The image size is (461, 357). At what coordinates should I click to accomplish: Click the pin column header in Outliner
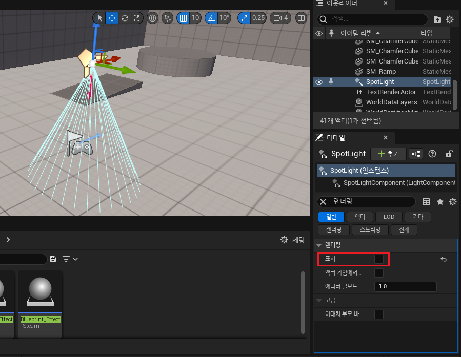[331, 33]
